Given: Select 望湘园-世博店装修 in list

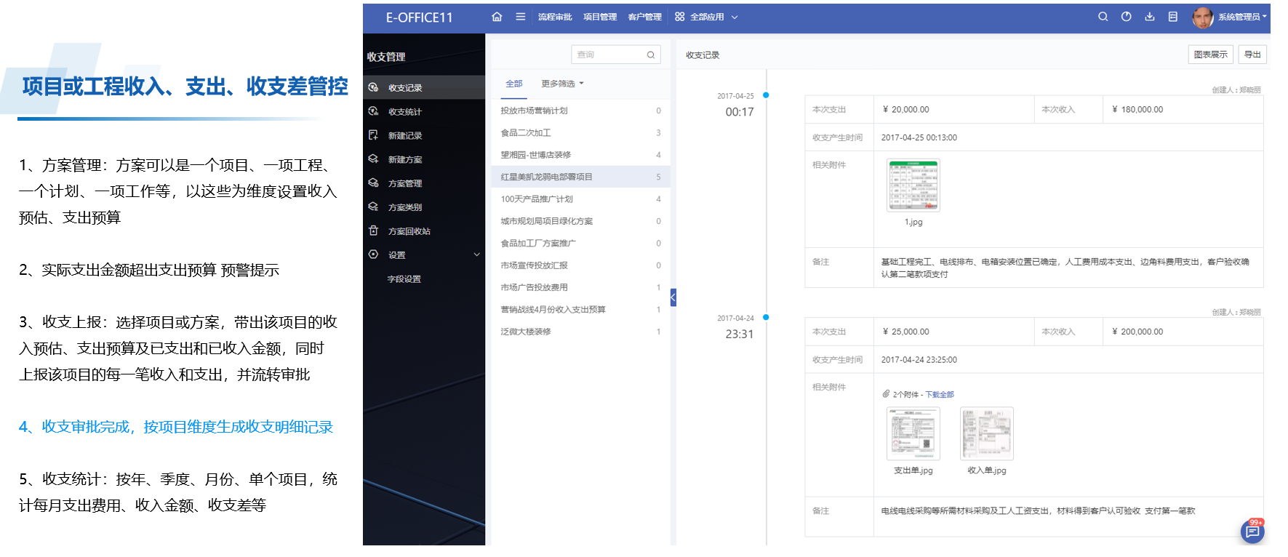Looking at the screenshot, I should pyautogui.click(x=580, y=155).
